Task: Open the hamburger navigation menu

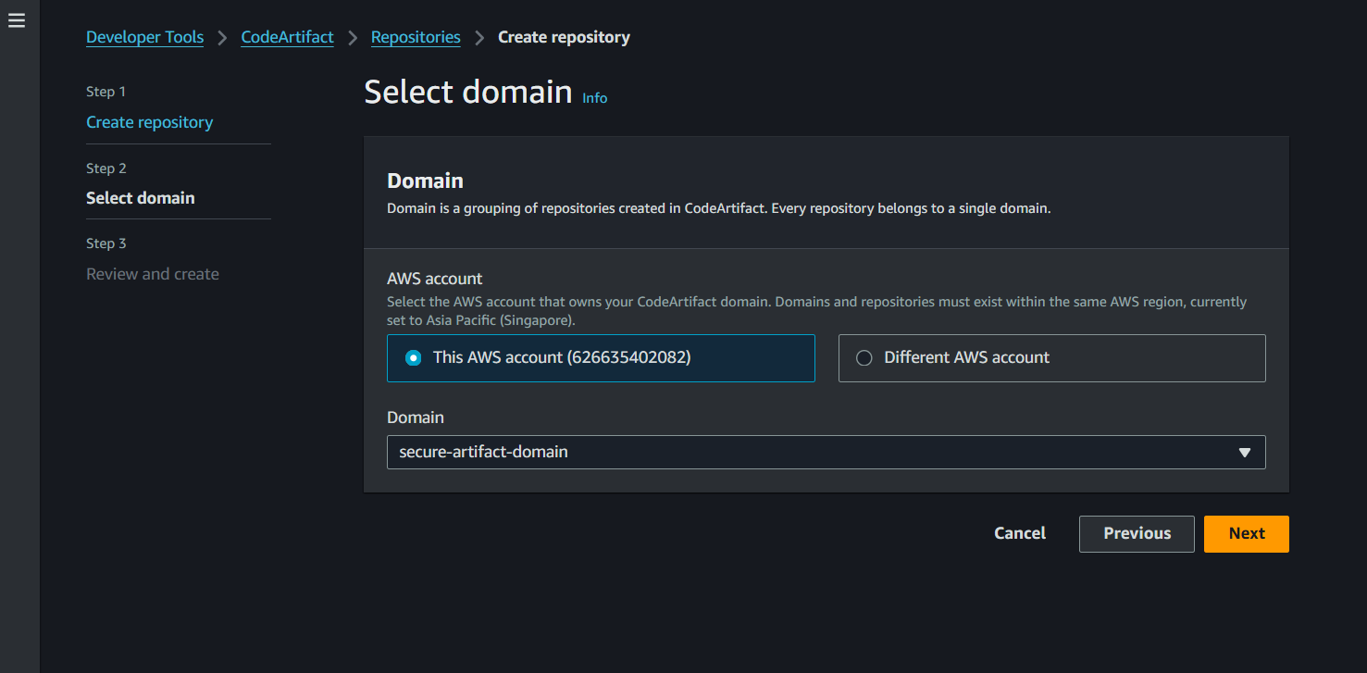Action: coord(17,20)
